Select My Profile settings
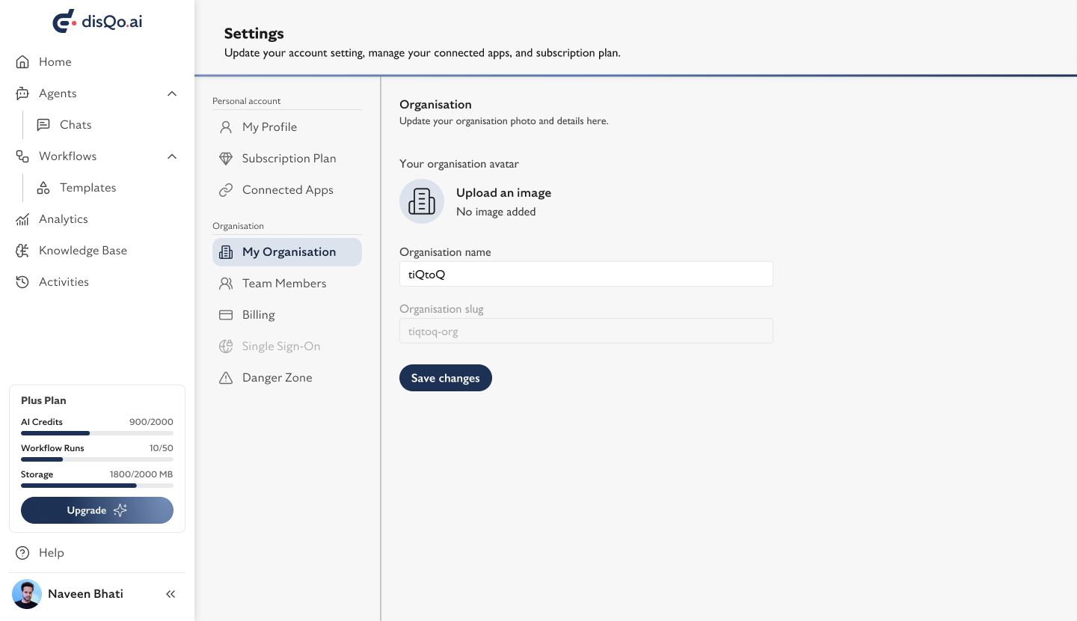The height and width of the screenshot is (621, 1077). (x=287, y=127)
